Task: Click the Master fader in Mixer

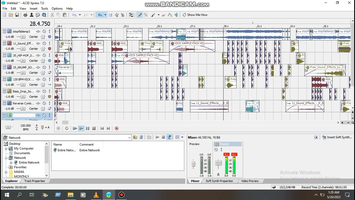Action: tap(219, 163)
